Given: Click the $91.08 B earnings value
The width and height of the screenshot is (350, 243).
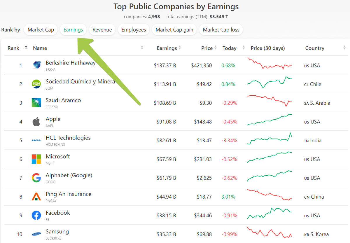Looking at the screenshot, I should coord(166,122).
